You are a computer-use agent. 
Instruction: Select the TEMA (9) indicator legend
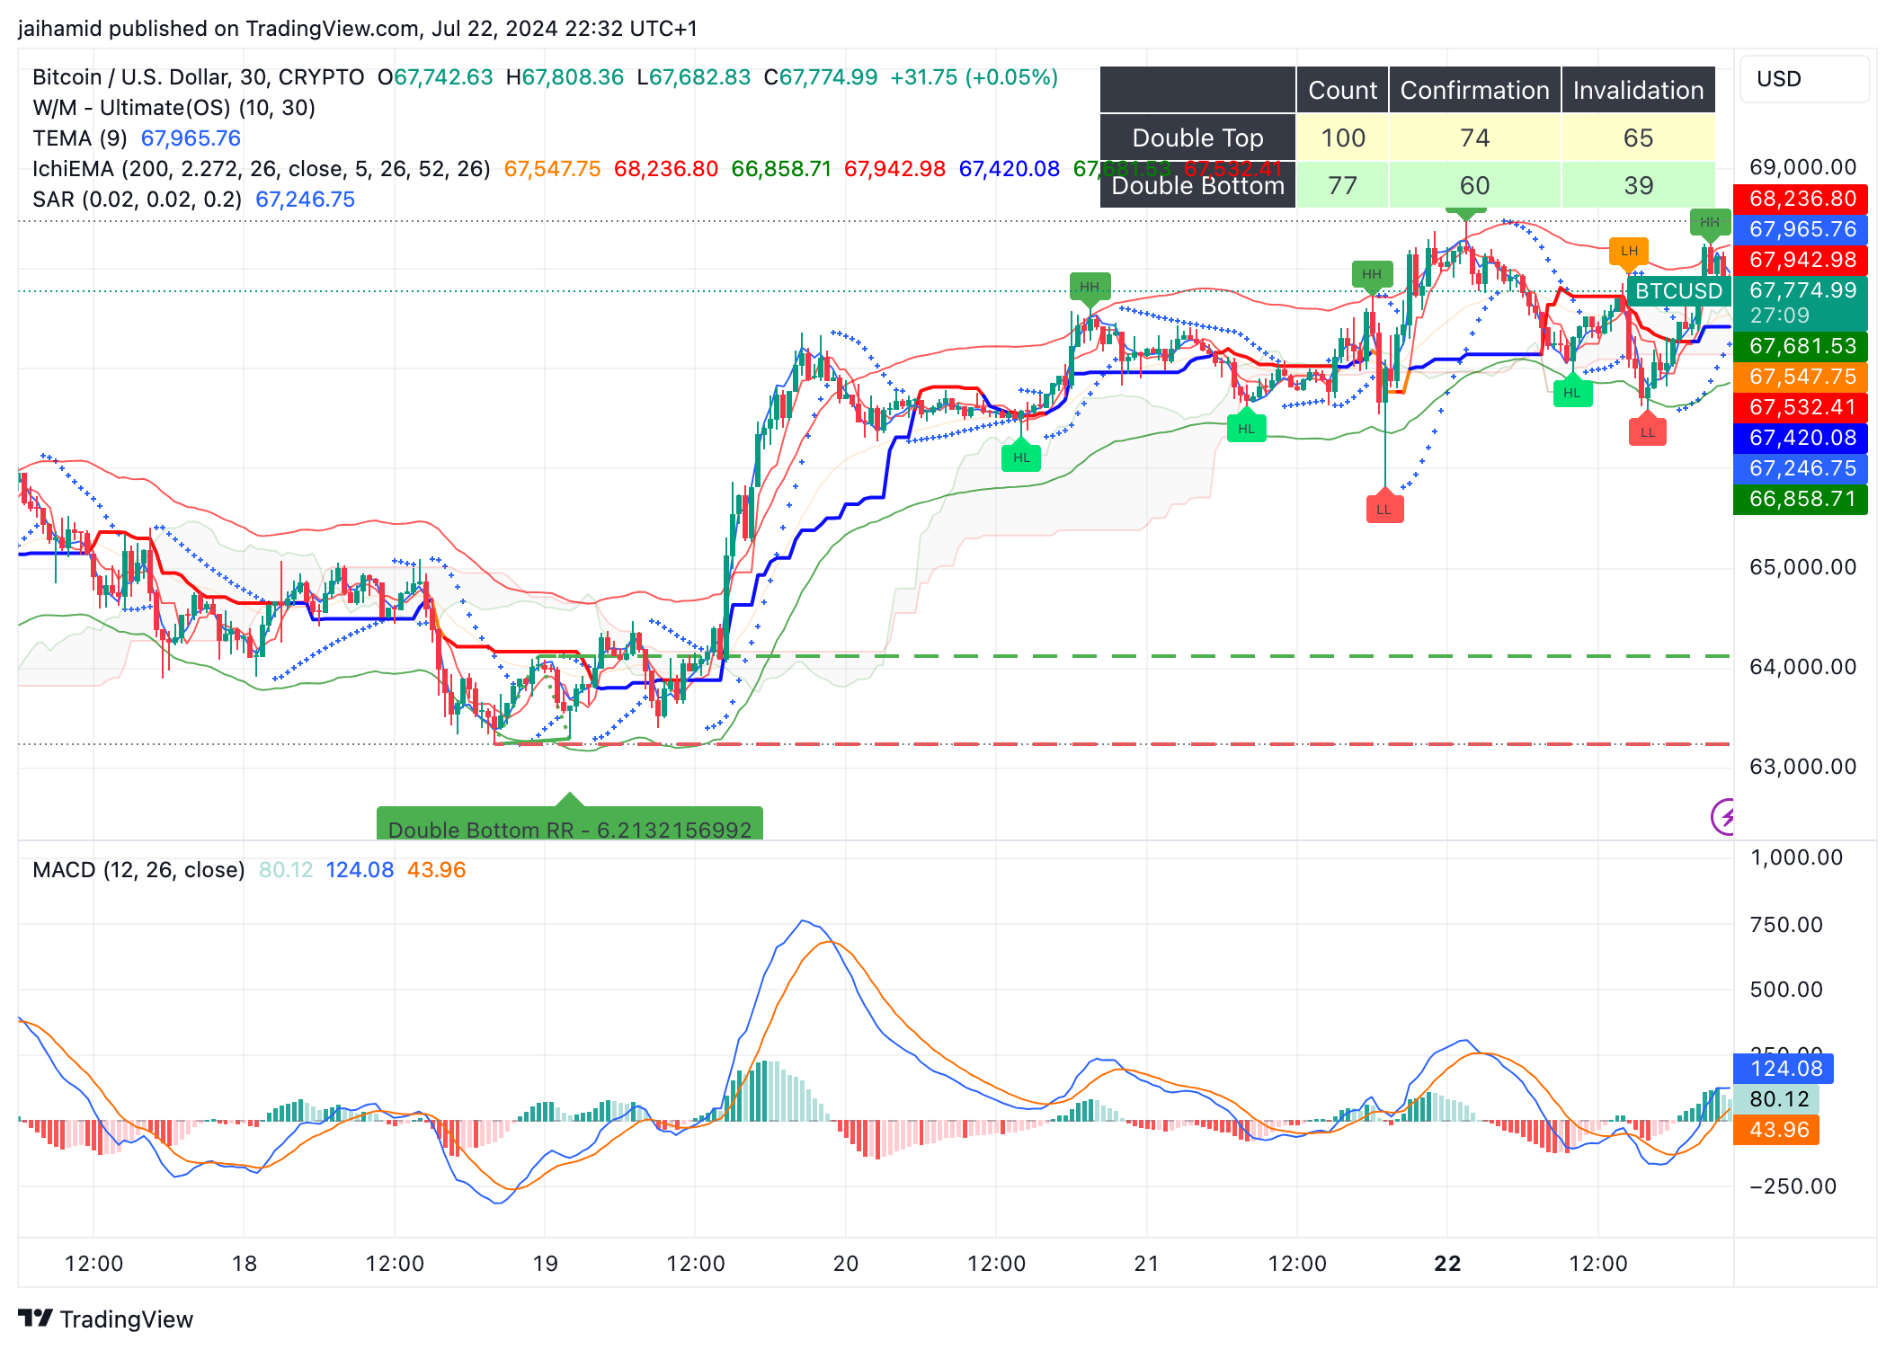[x=79, y=138]
